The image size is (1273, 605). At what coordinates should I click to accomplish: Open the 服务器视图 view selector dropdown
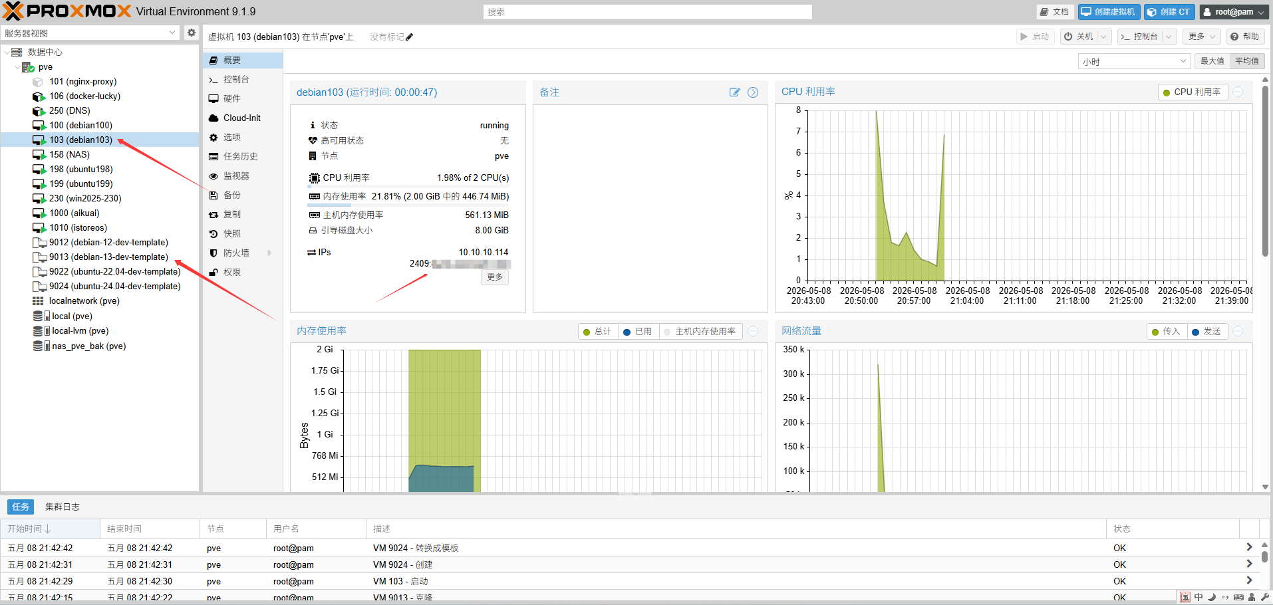[x=172, y=33]
